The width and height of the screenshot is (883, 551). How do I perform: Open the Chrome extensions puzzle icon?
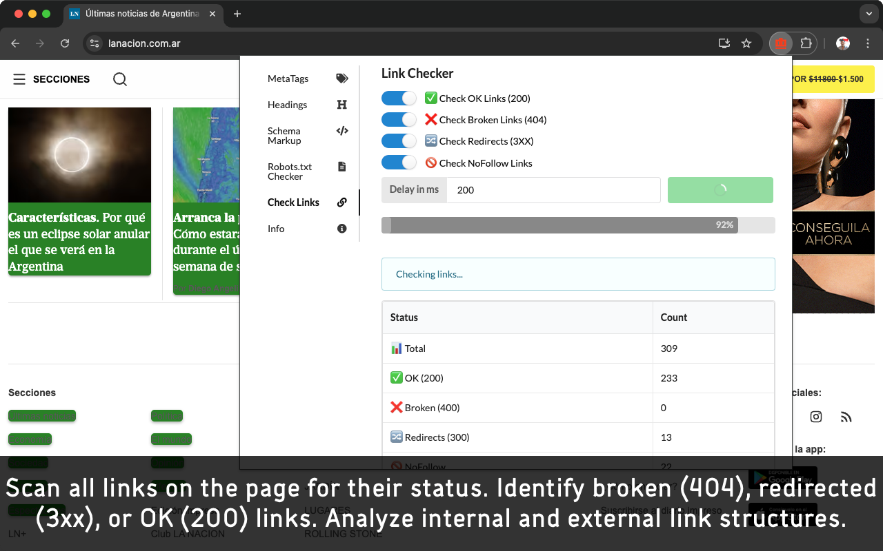click(806, 43)
